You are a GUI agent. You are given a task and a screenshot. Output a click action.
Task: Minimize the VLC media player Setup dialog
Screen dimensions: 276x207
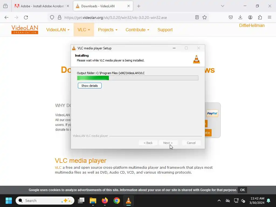[x=174, y=48]
